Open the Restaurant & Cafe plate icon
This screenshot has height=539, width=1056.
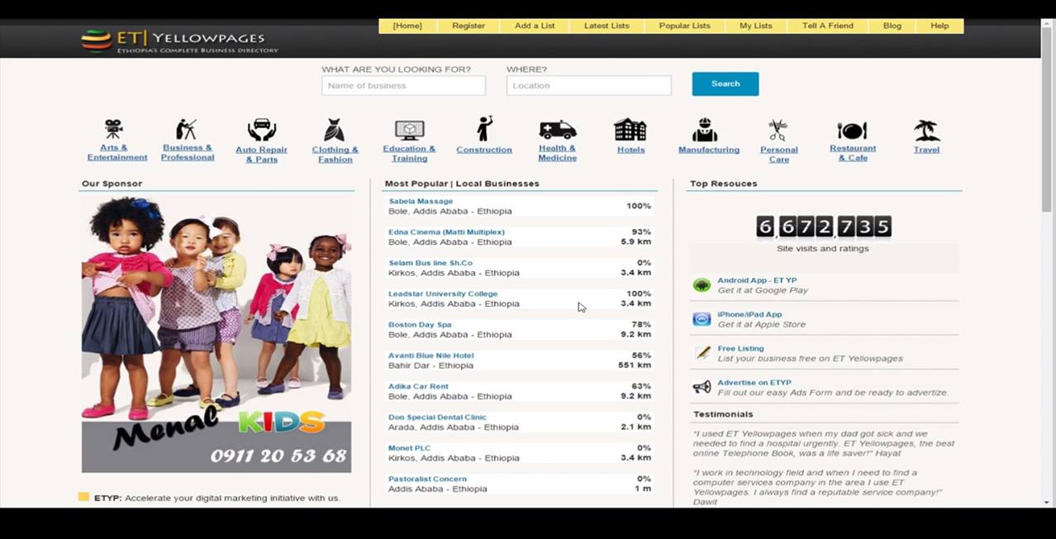pos(852,131)
